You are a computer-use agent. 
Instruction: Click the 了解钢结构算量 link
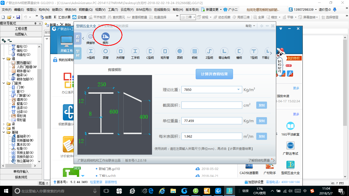pos(259,160)
